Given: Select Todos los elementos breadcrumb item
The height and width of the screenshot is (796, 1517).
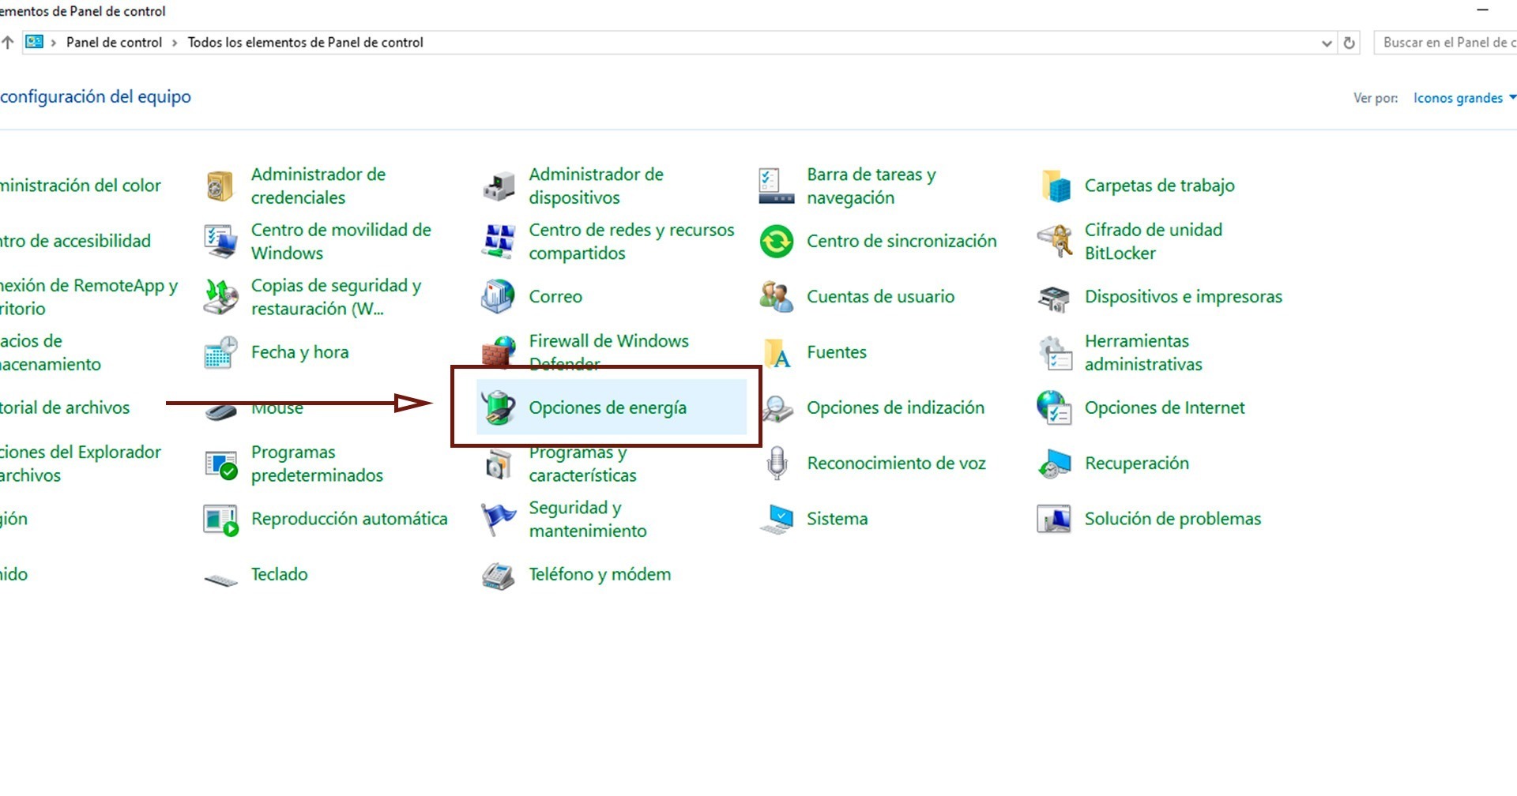Looking at the screenshot, I should tap(305, 43).
